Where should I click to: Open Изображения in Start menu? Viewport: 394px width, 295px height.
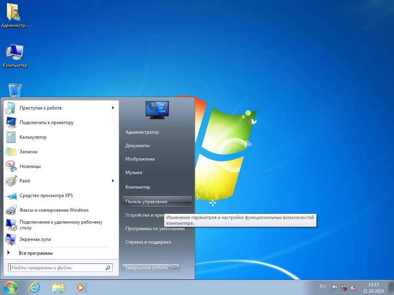coord(140,159)
